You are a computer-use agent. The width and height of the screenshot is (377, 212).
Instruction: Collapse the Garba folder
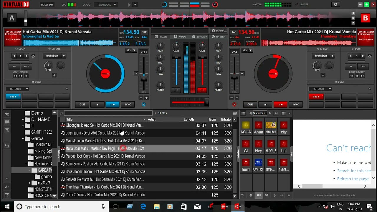tap(23, 138)
